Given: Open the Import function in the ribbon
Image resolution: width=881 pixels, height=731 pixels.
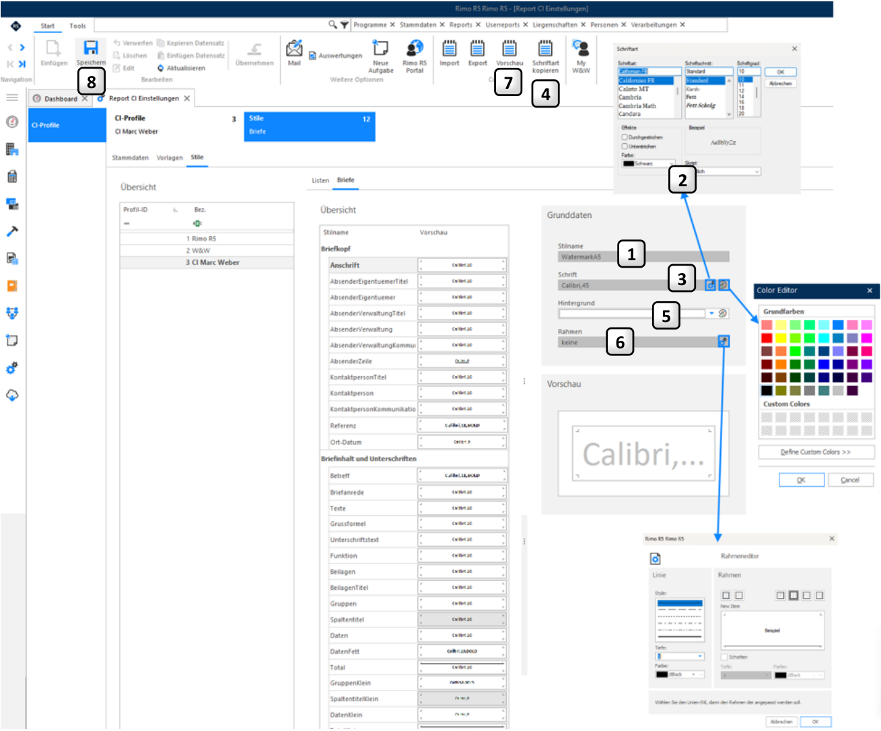Looking at the screenshot, I should pyautogui.click(x=450, y=48).
